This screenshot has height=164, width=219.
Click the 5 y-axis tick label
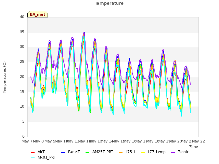[23, 122]
